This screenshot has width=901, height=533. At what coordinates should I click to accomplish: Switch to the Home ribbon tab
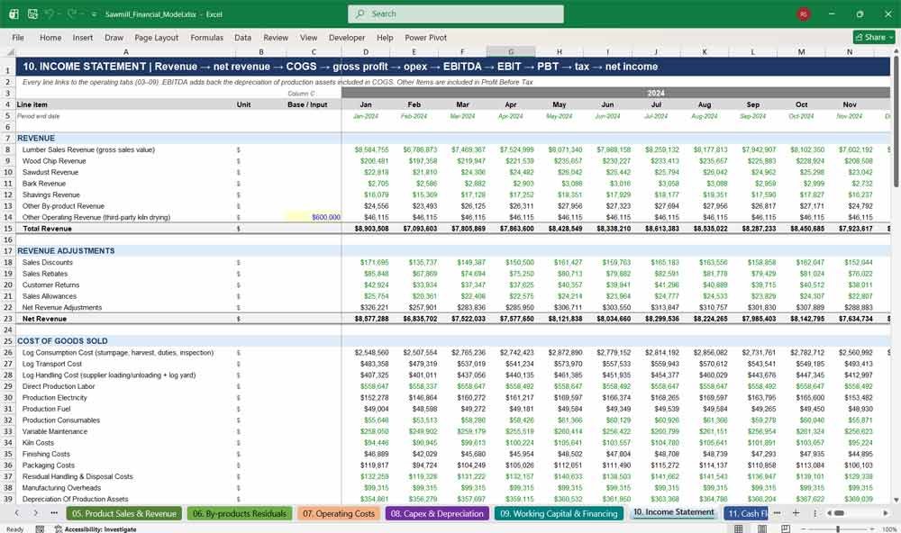click(50, 37)
